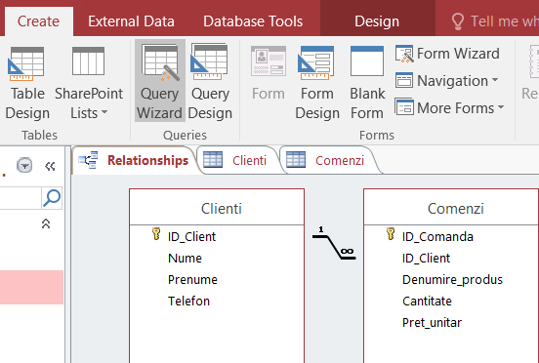The image size is (539, 363).
Task: Click the lightbulb Tell me icon
Action: (x=458, y=21)
